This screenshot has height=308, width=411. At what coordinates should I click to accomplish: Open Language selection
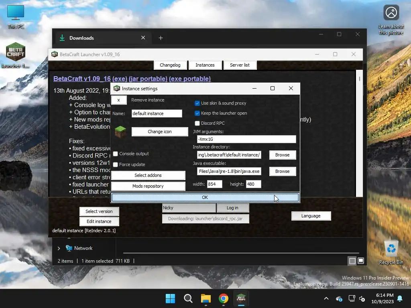pos(311,216)
